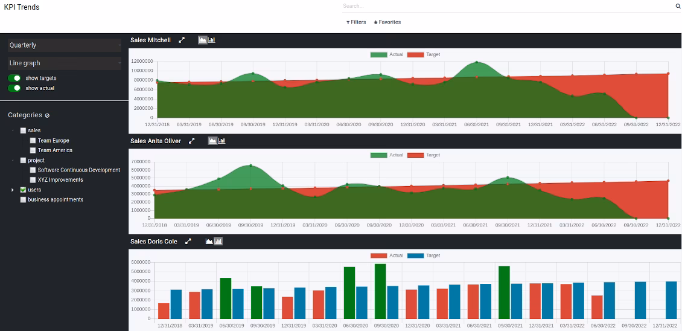
Task: Toggle Actual legend in Sales Anita Oliver chart
Action: [x=387, y=155]
